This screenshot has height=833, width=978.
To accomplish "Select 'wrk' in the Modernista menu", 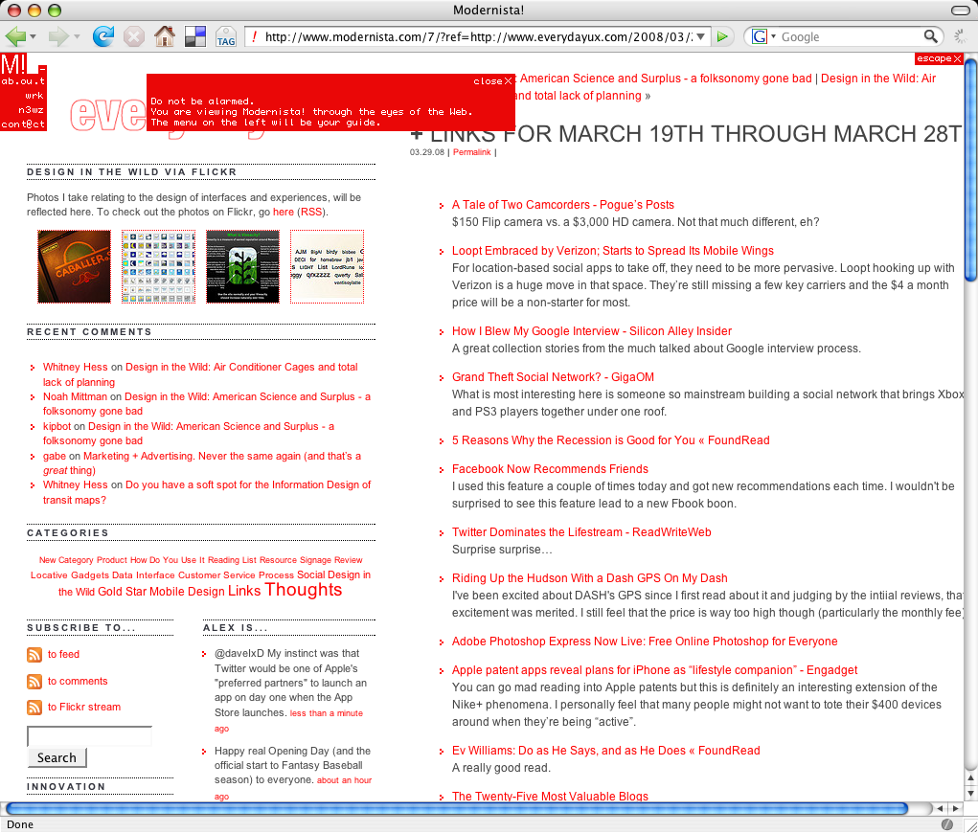I will click(34, 96).
